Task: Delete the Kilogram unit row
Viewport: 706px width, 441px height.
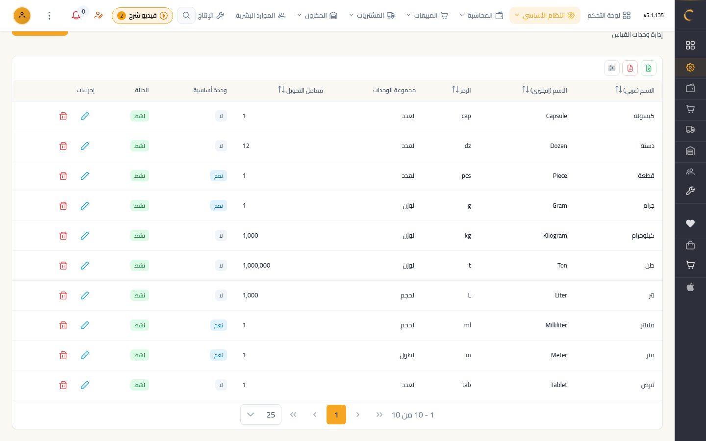Action: point(63,236)
